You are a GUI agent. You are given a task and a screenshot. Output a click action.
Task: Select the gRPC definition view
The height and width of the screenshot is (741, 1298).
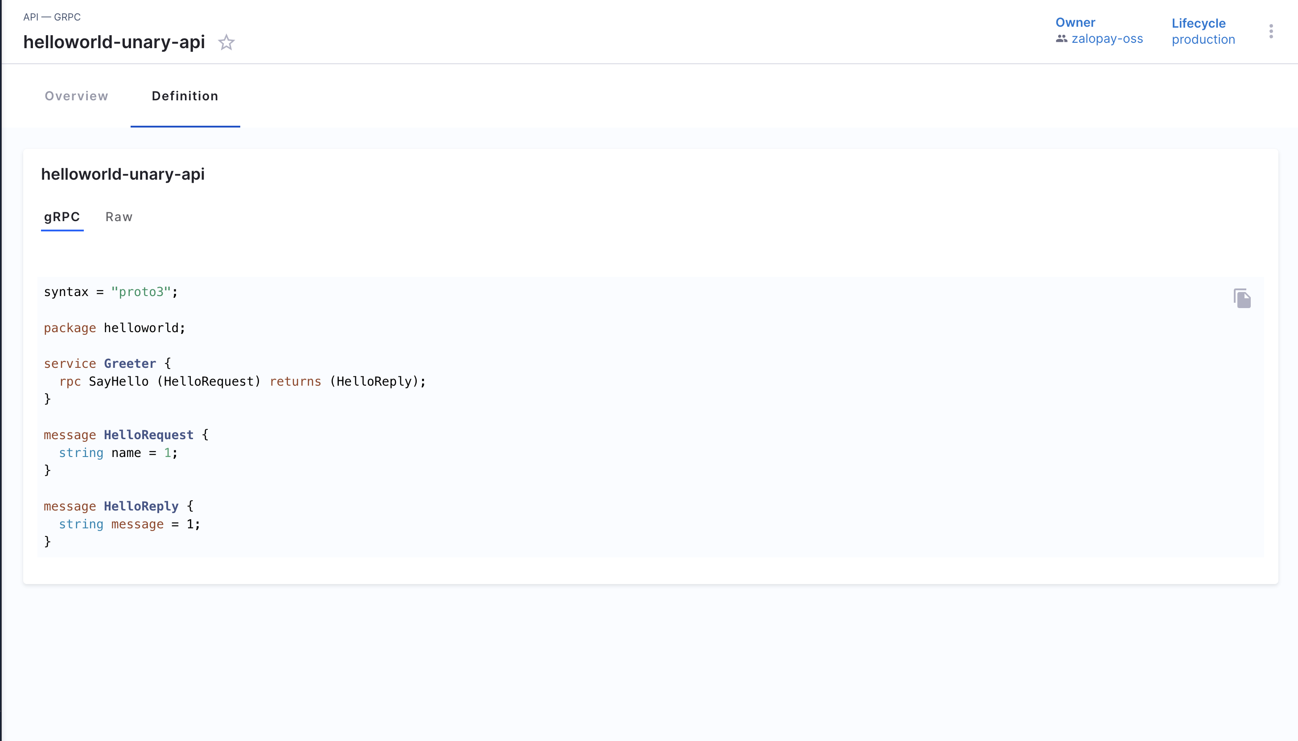click(x=62, y=217)
